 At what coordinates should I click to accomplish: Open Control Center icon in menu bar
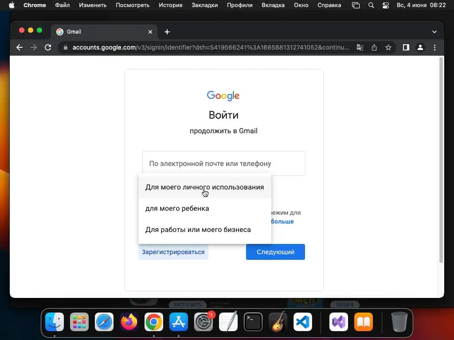pos(386,5)
